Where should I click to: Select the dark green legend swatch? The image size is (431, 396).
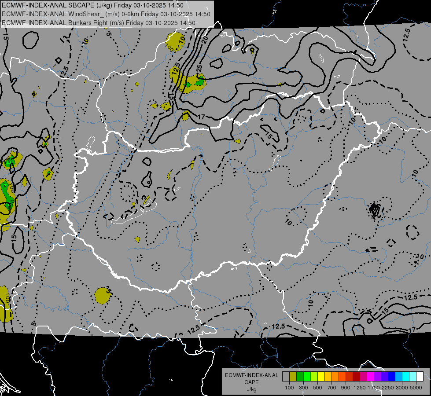coord(300,376)
